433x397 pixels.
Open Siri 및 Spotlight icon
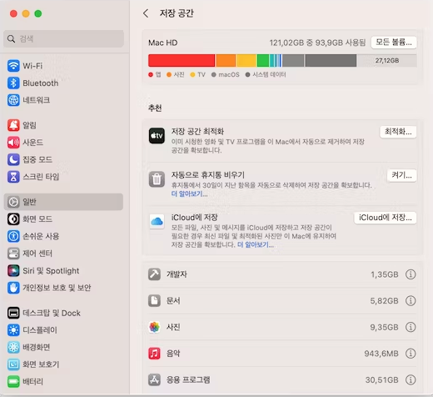coord(13,270)
